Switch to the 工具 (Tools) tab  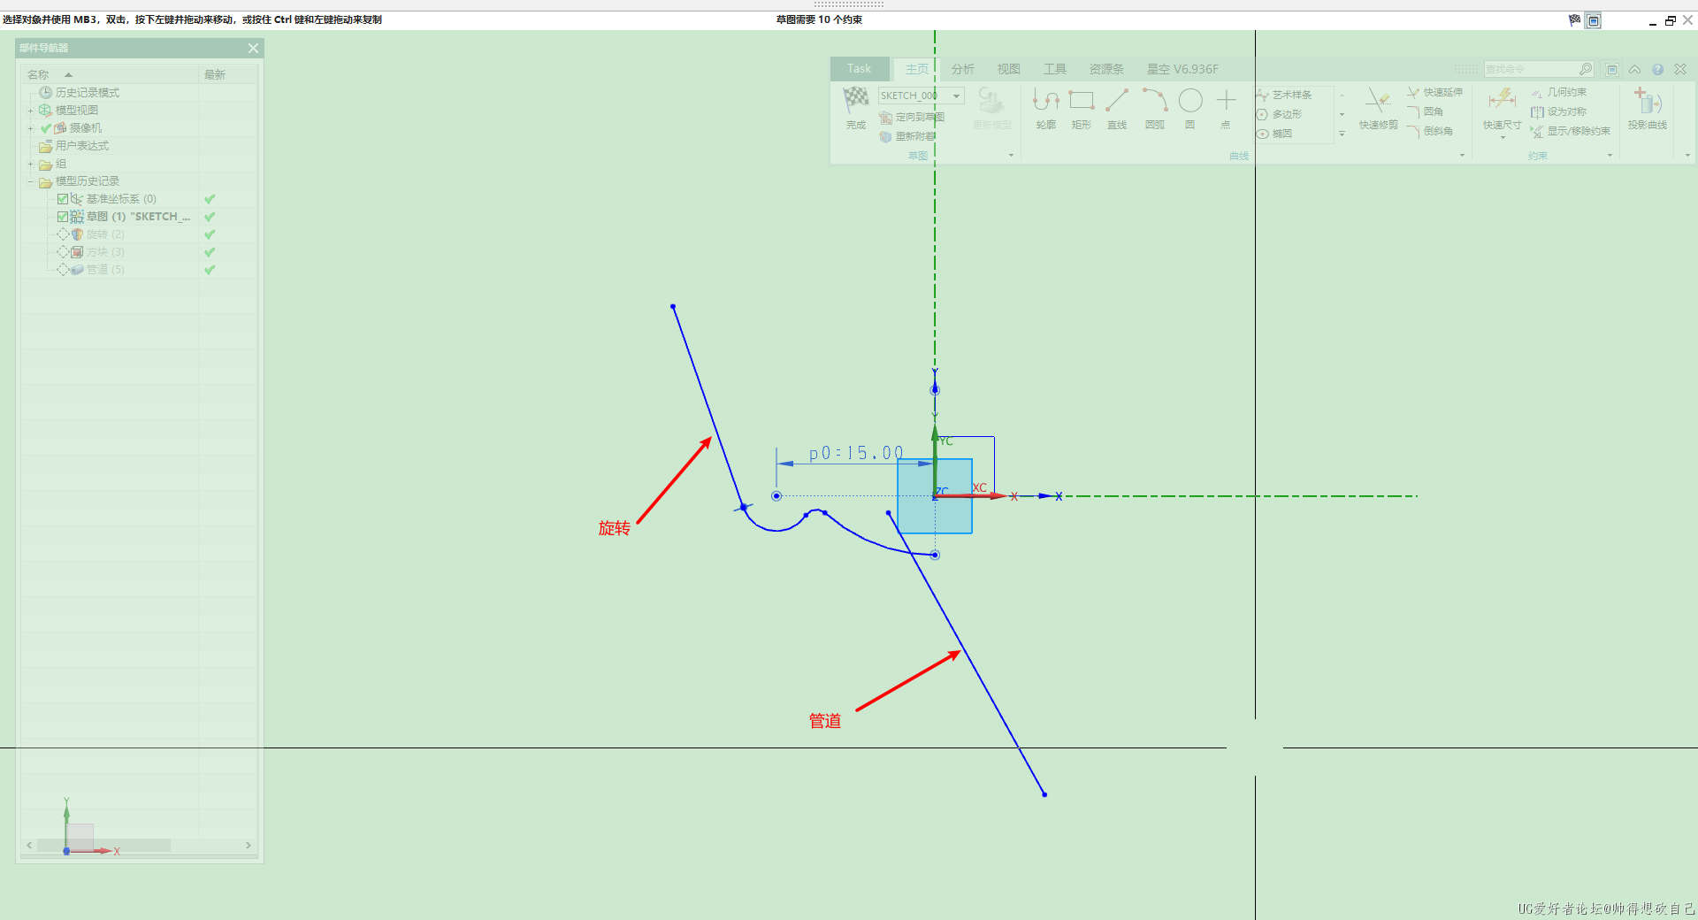coord(1054,69)
